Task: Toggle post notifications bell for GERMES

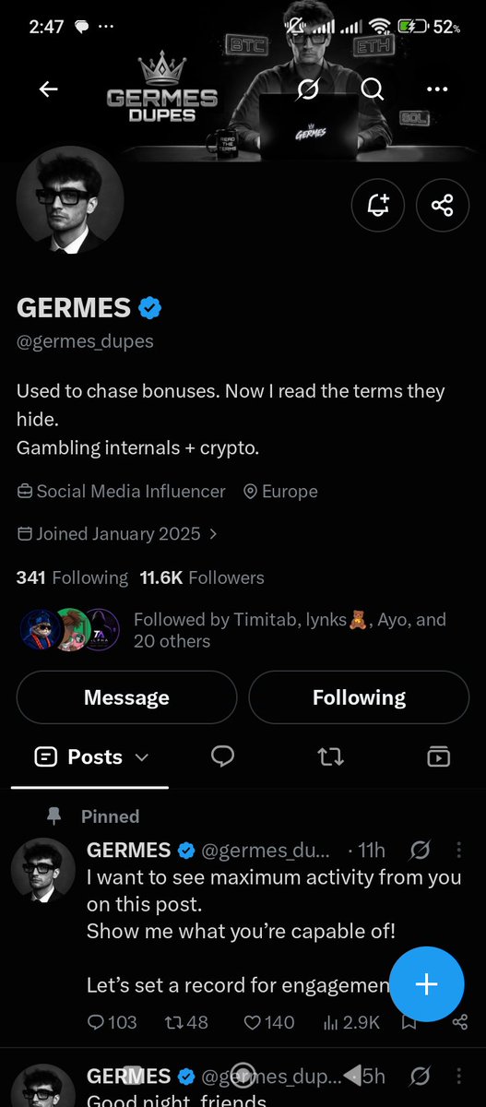Action: (x=378, y=206)
